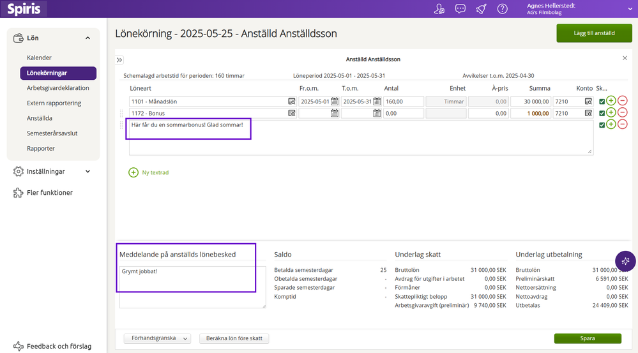Click the rocket news icon

click(x=481, y=9)
